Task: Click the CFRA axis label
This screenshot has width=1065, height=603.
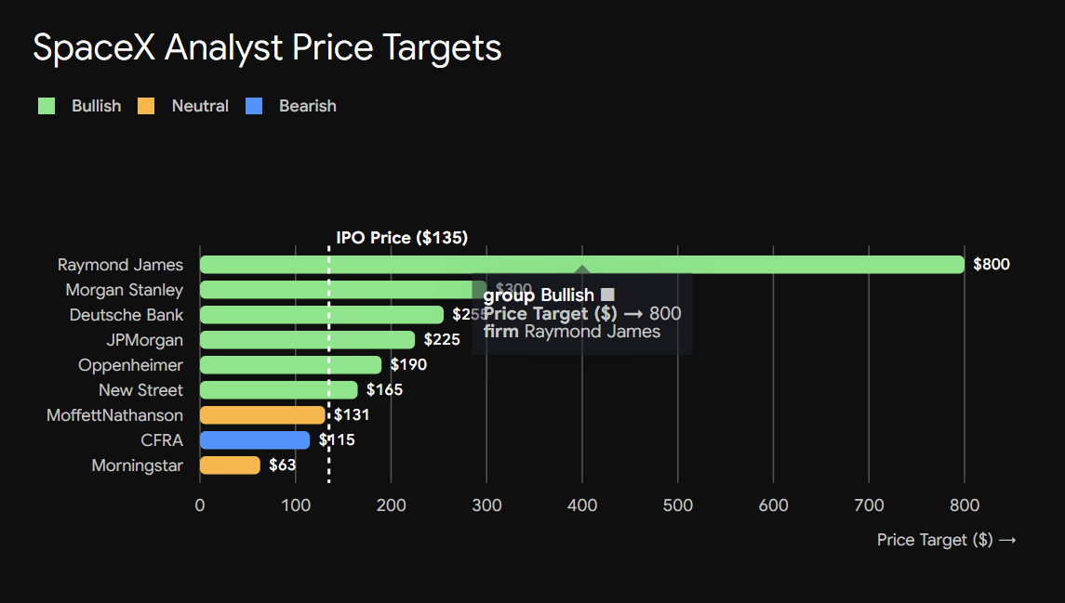Action: [162, 440]
